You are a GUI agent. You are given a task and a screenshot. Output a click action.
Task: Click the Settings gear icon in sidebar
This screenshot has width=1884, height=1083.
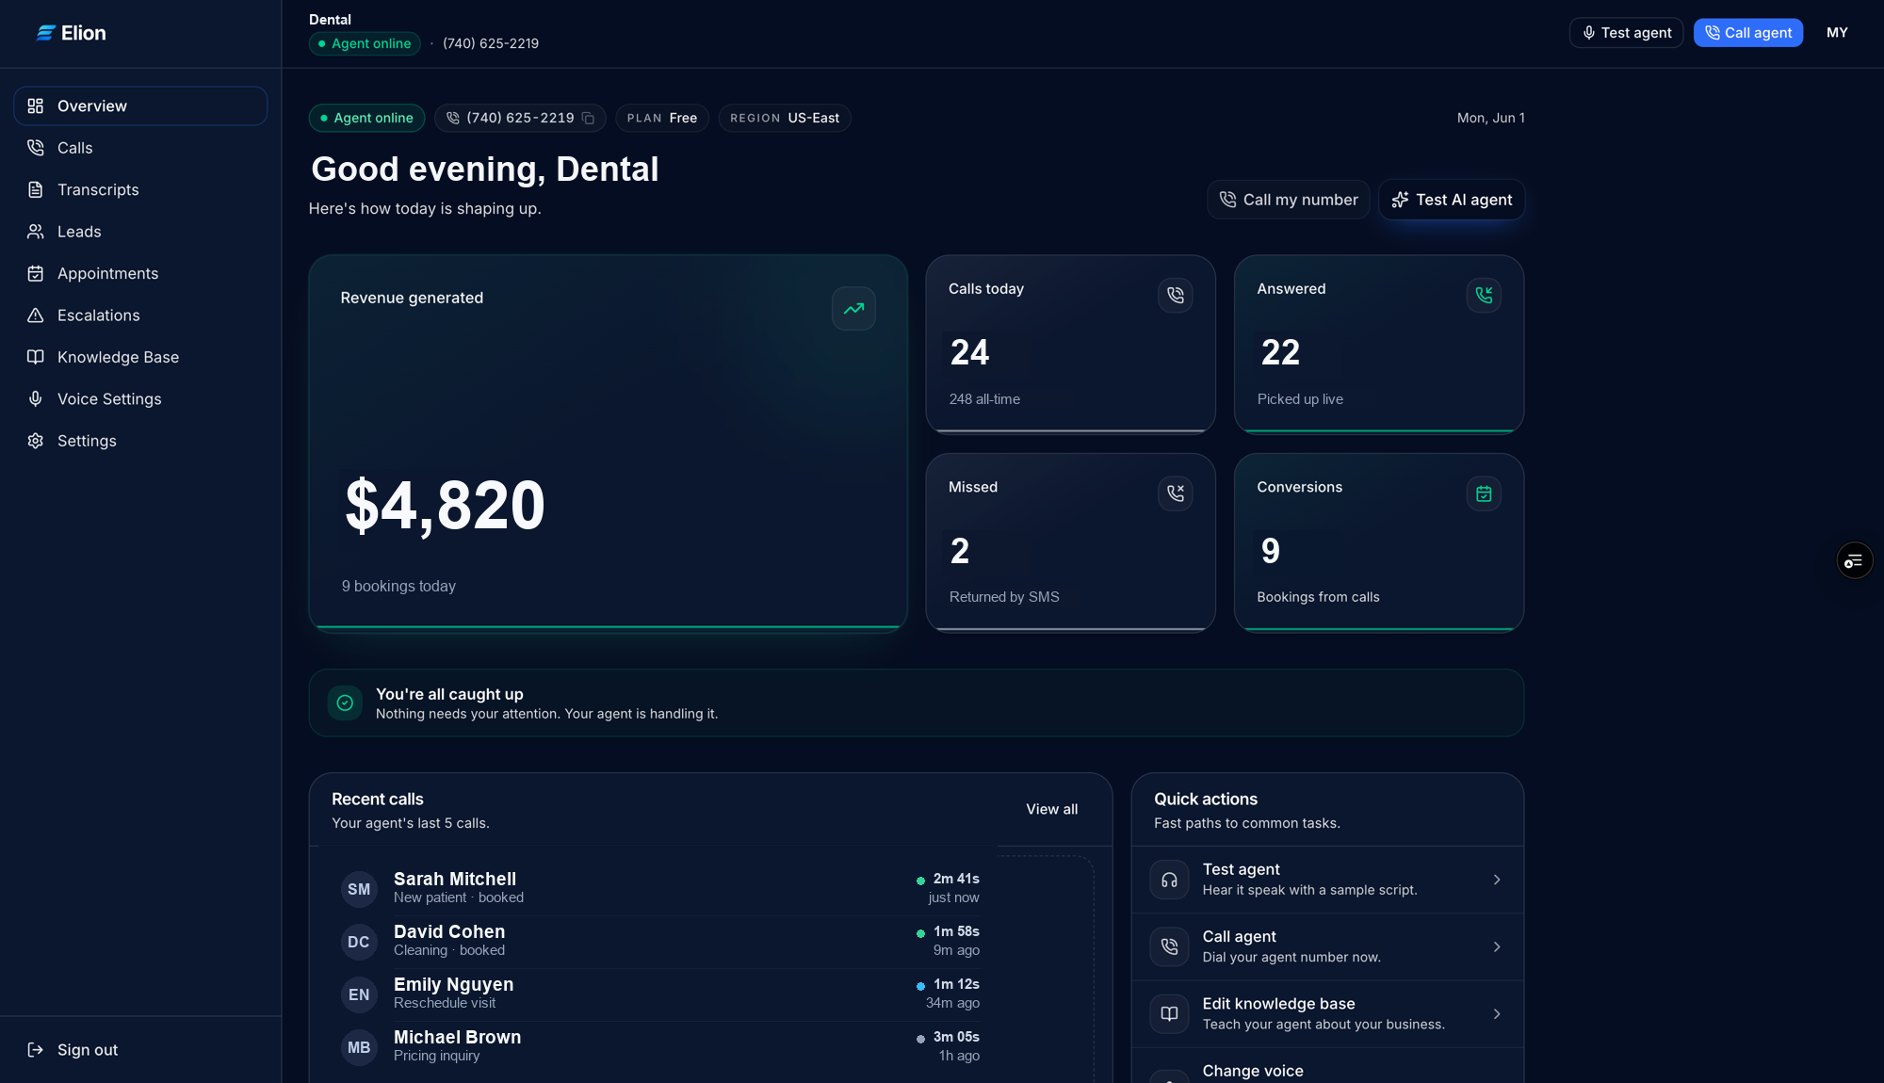(x=36, y=441)
